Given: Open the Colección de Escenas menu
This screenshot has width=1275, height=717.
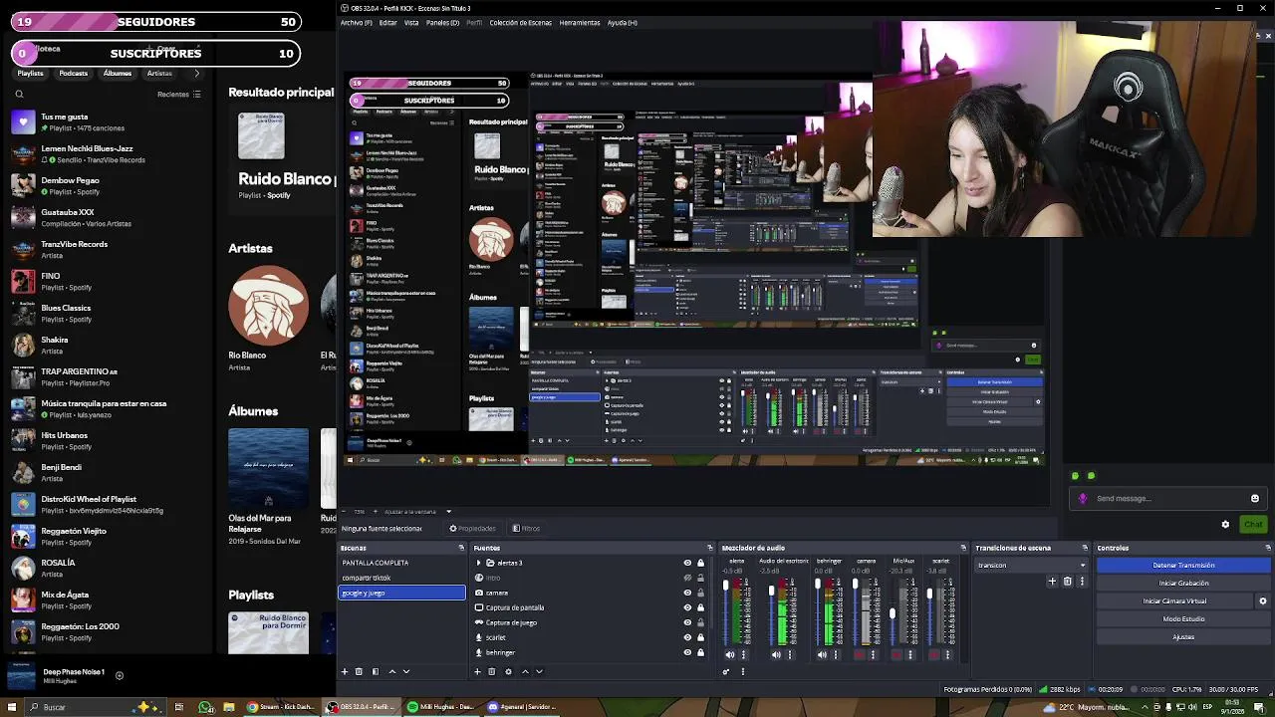Looking at the screenshot, I should [521, 22].
